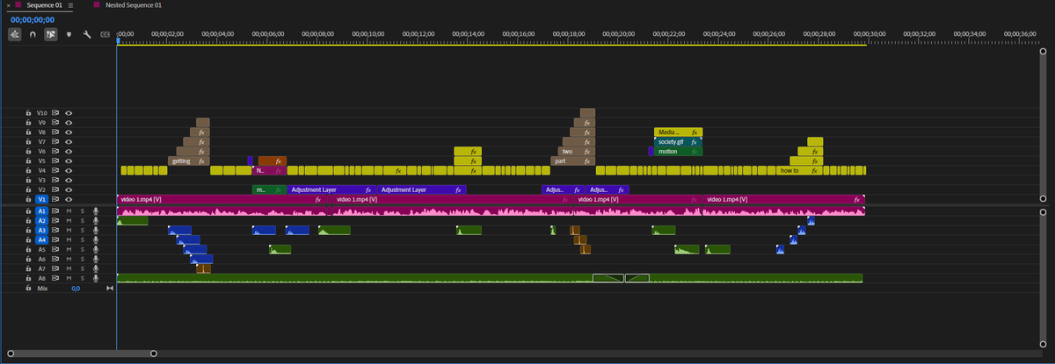Hide track V10 output eye
1055x364 pixels.
[68, 113]
